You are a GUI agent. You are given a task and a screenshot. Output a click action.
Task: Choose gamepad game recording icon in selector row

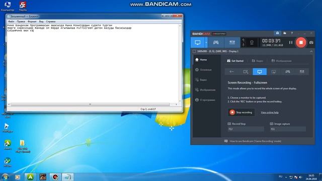[288, 71]
